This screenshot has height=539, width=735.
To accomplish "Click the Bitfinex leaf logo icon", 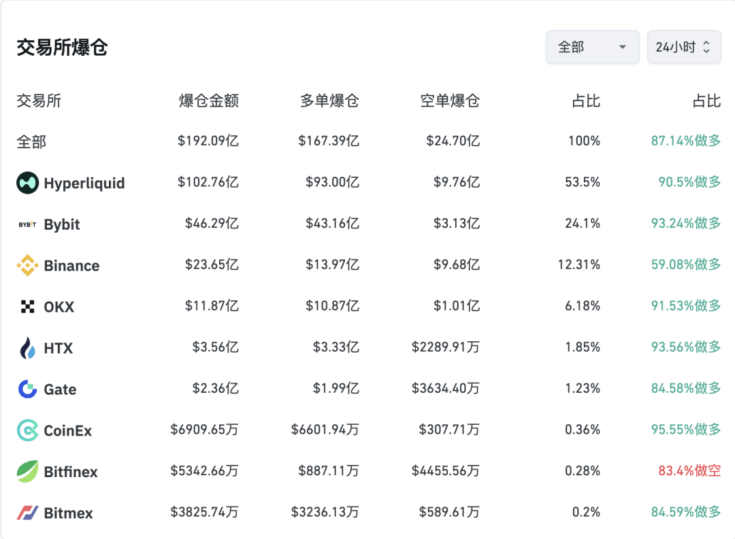I will pos(28,472).
